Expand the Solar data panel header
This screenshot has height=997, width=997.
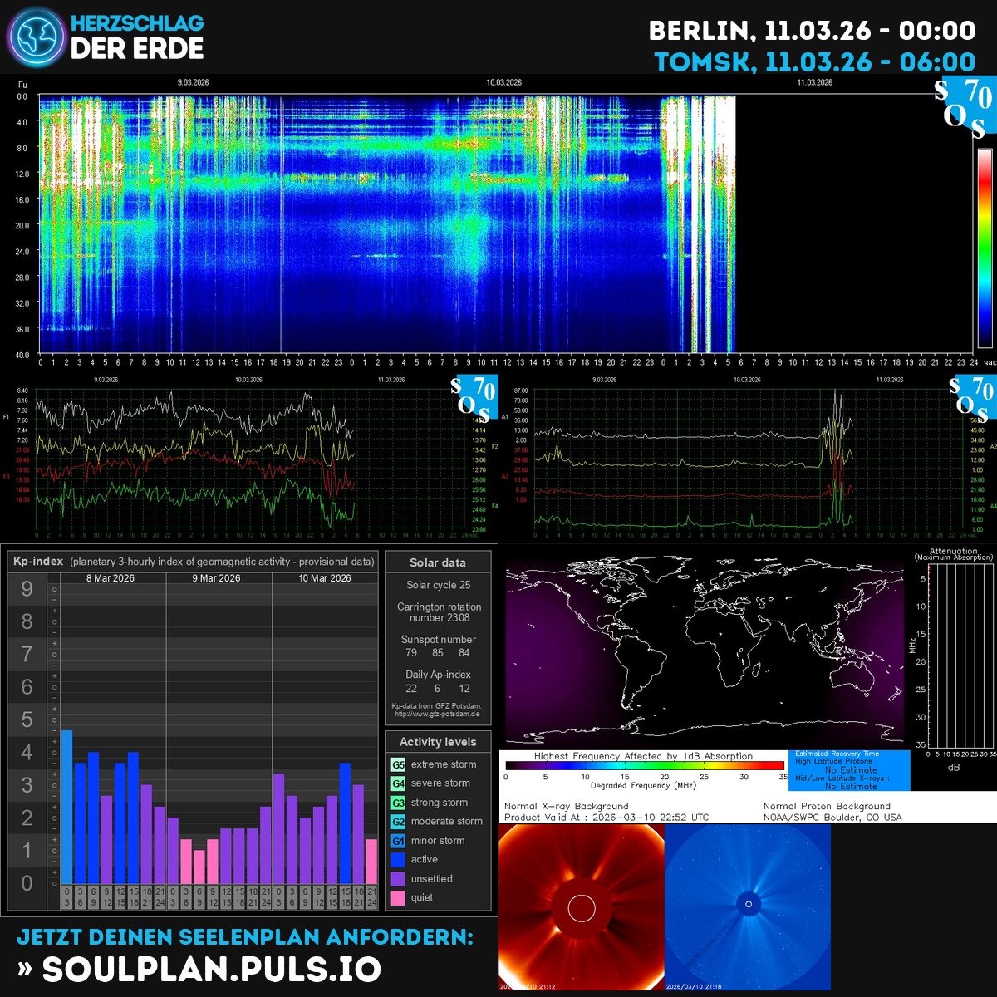coord(438,562)
